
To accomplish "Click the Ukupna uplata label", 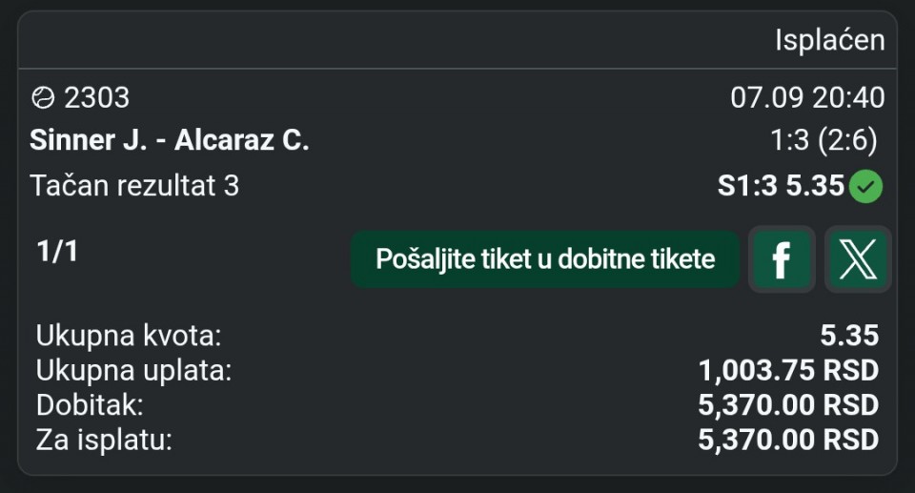I will 133,370.
